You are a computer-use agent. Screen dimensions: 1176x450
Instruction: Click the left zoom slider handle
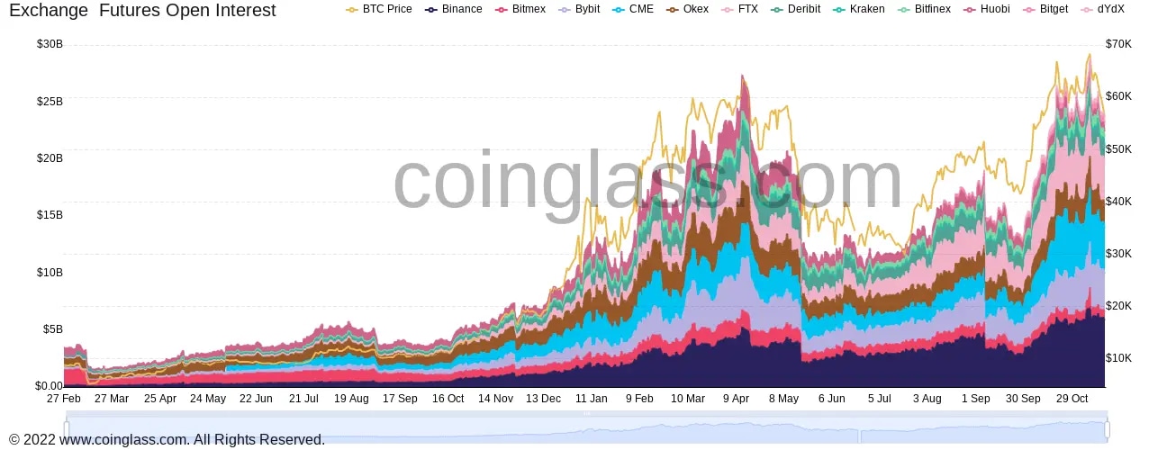(x=66, y=428)
